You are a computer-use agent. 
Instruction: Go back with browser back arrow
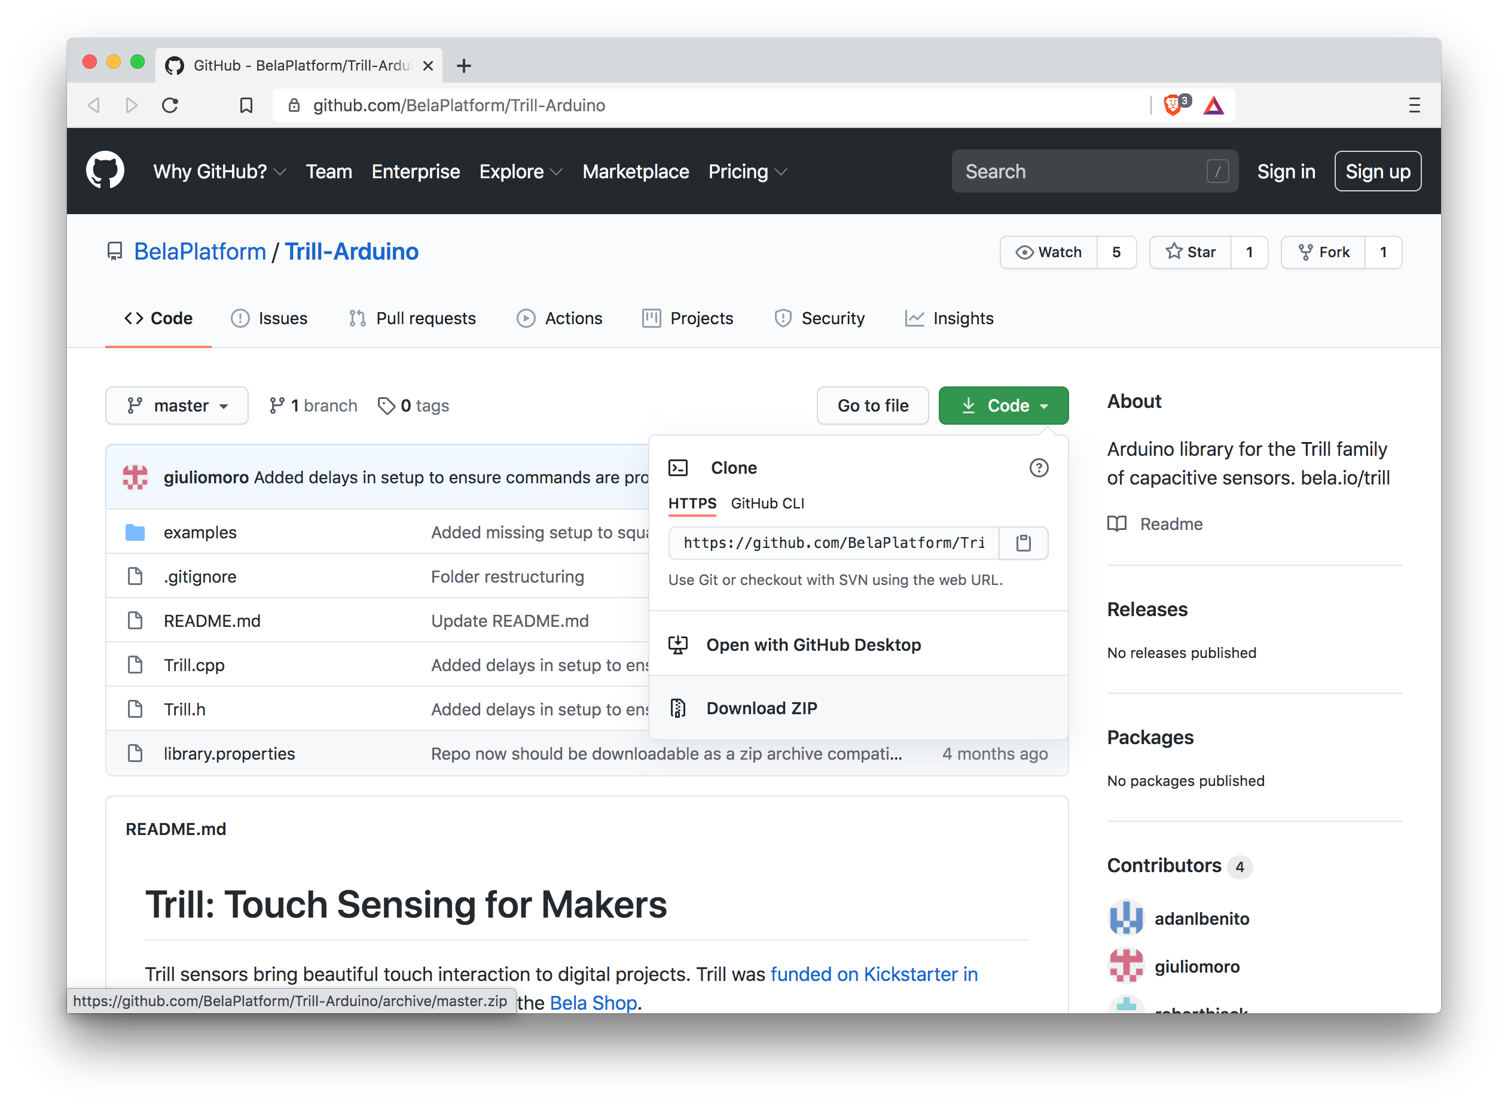coord(94,105)
